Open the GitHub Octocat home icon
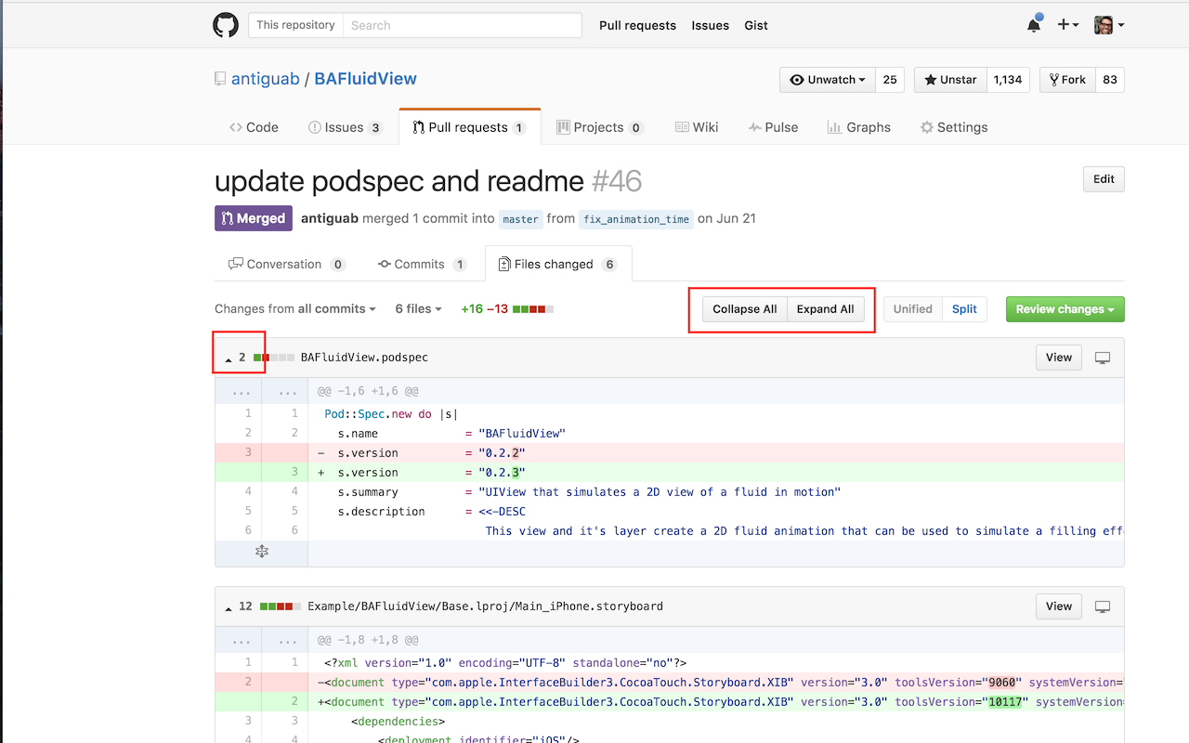Image resolution: width=1189 pixels, height=743 pixels. pyautogui.click(x=226, y=25)
